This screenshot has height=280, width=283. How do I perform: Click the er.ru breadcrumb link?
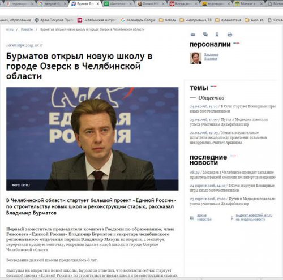point(10,29)
